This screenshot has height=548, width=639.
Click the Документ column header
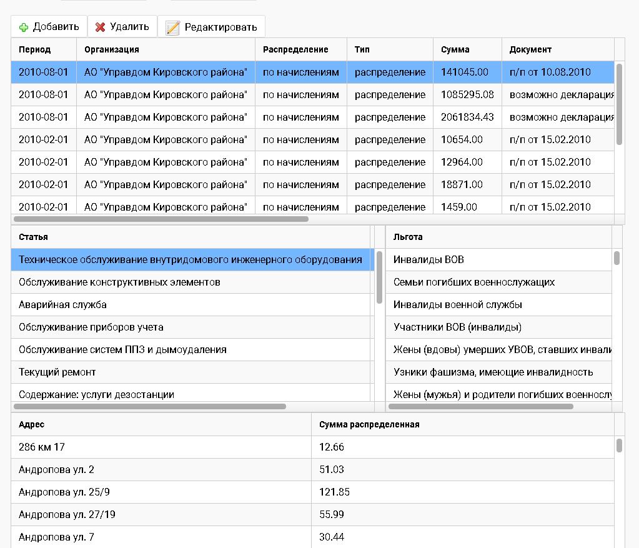(x=530, y=49)
